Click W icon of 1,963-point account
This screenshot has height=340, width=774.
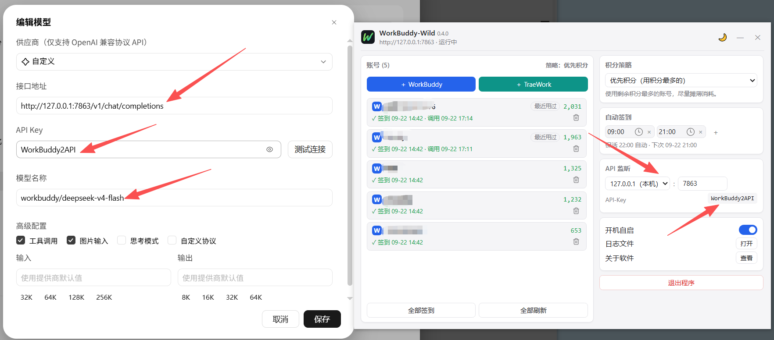tap(377, 138)
